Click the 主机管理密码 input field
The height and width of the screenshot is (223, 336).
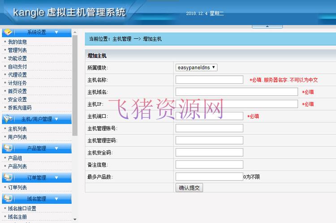click(209, 140)
